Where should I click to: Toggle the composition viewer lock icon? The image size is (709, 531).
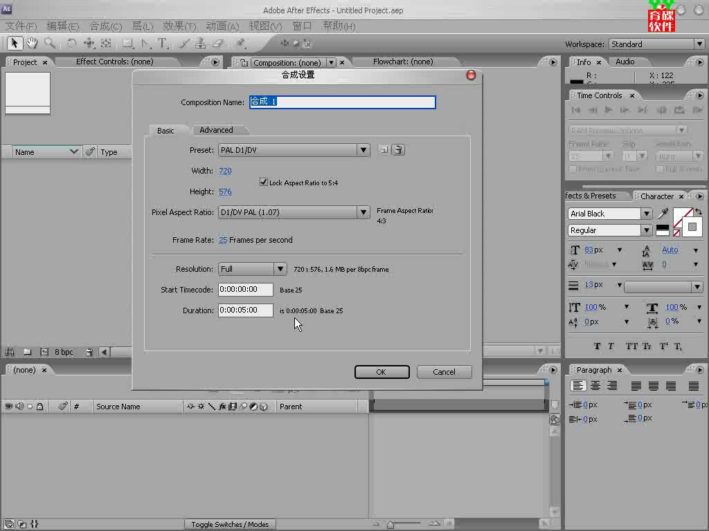(244, 62)
